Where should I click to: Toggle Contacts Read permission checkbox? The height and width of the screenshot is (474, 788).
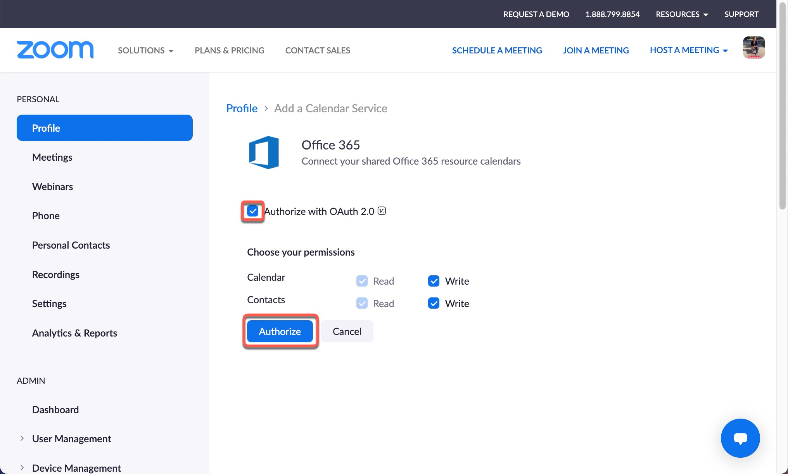click(362, 303)
